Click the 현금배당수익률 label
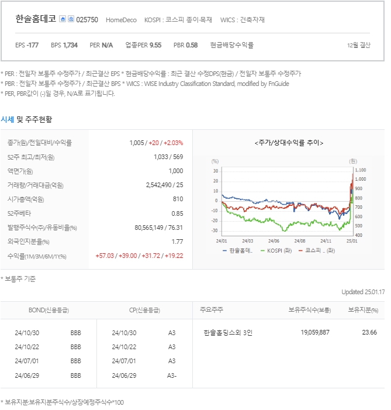The height and width of the screenshot is (410, 391). click(x=232, y=45)
